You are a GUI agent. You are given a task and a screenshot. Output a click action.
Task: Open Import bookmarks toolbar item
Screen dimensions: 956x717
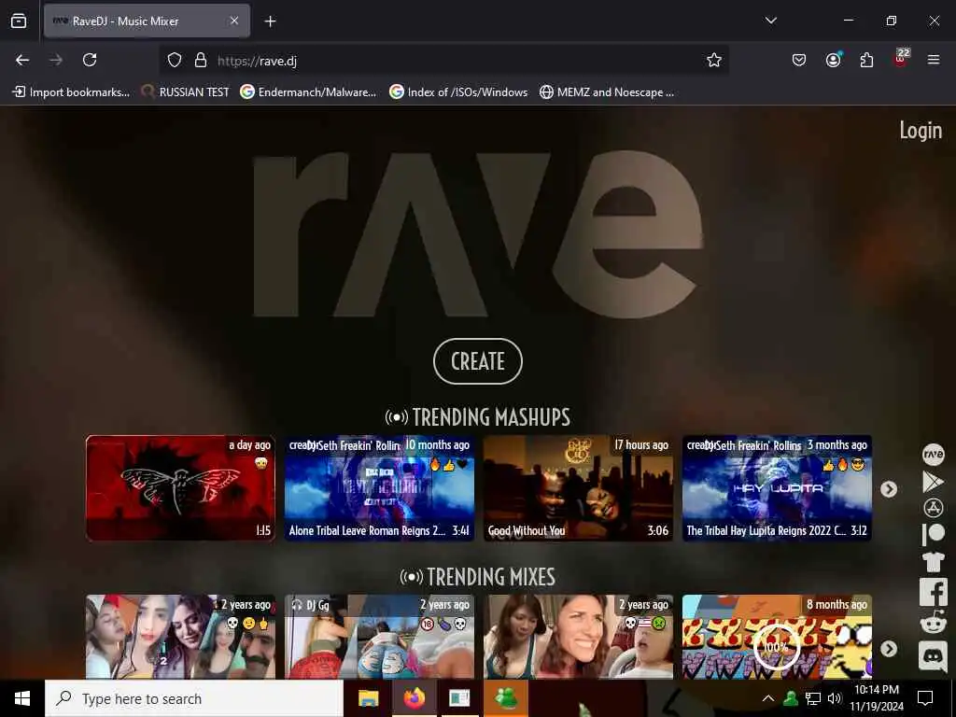pyautogui.click(x=71, y=92)
